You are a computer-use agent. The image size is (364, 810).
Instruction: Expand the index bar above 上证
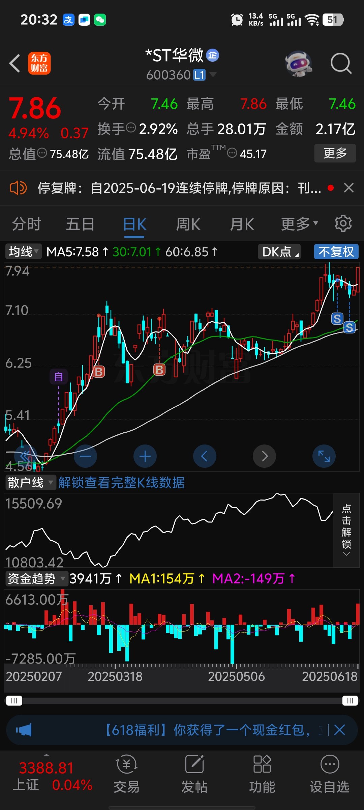(47, 755)
